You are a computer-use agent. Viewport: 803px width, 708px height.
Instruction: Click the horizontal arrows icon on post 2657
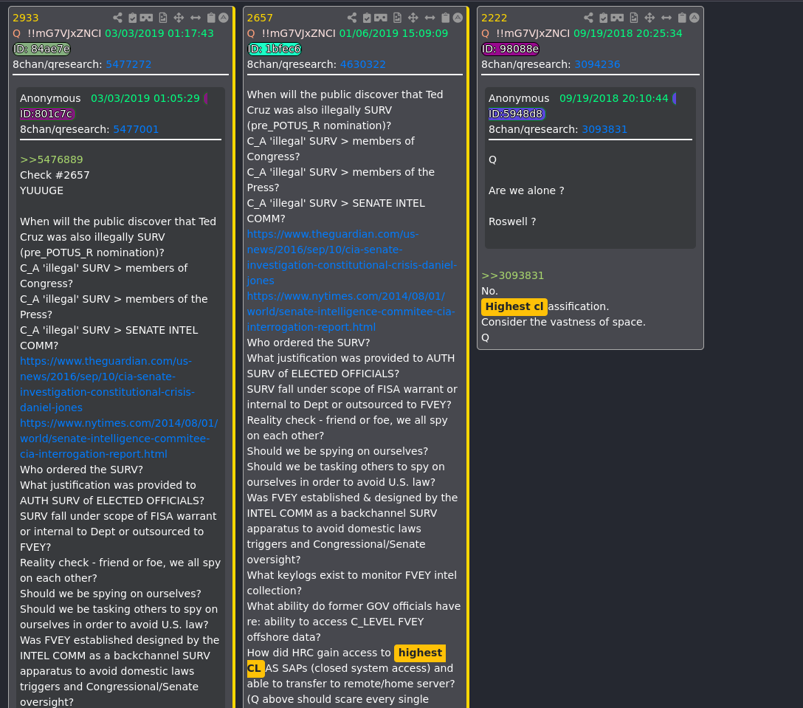click(x=430, y=18)
